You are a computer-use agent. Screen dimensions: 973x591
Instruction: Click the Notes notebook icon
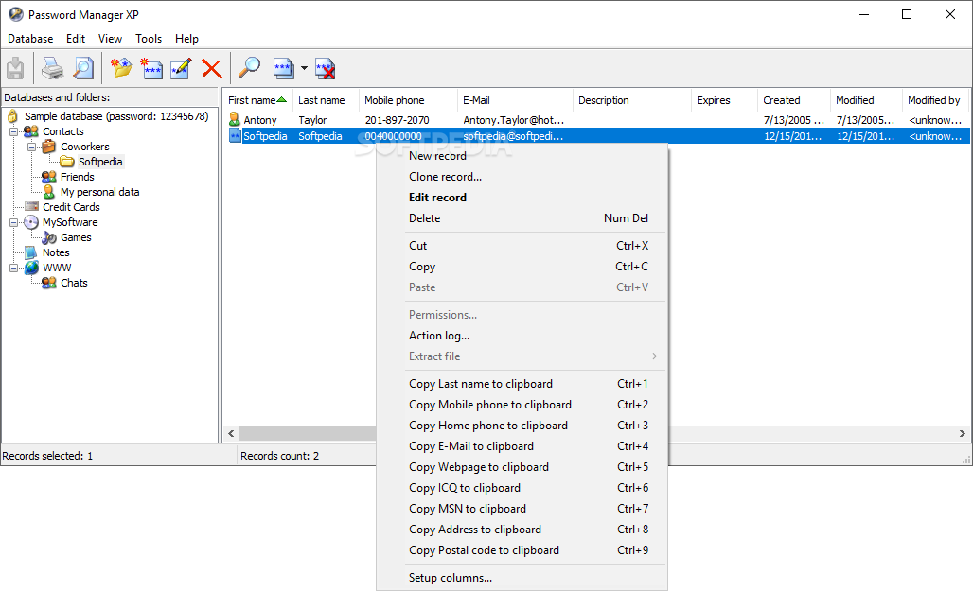click(x=30, y=252)
